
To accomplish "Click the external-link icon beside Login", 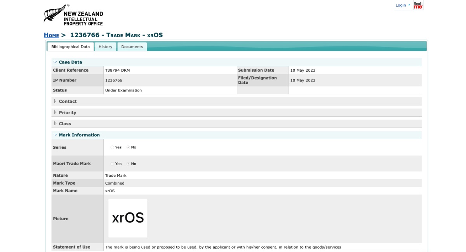I will pos(408,5).
